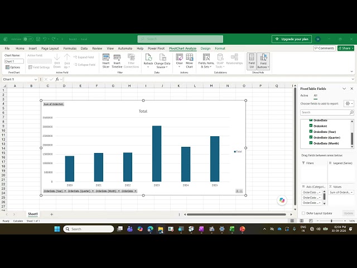Toggle AutoSave switch
This screenshot has height=268, width=357.
coord(28,39)
